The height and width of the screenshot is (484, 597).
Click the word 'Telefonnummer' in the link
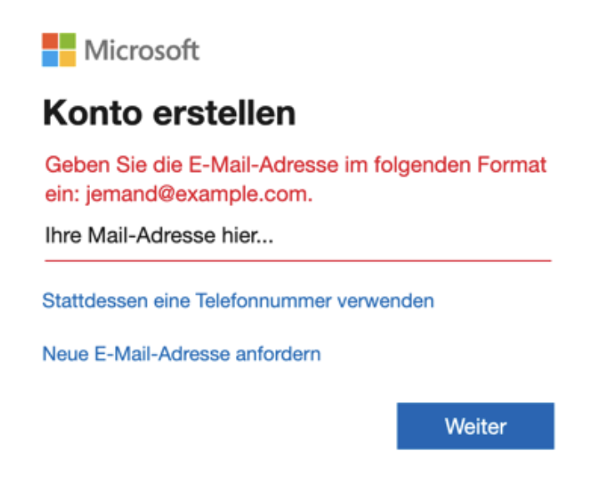click(x=266, y=300)
